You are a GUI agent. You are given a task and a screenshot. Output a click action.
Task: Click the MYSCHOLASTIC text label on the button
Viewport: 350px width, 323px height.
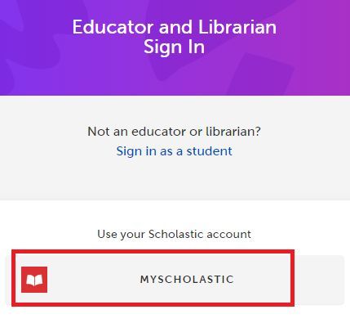tap(187, 280)
